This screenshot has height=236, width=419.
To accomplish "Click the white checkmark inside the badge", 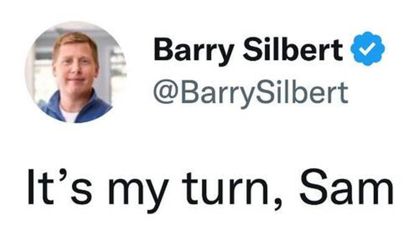I will pos(368,49).
